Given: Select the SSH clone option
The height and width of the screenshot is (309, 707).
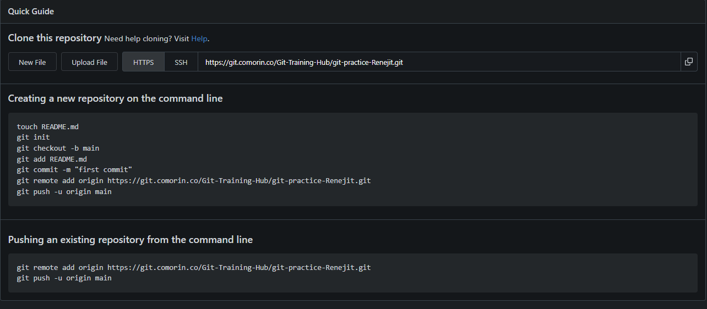Looking at the screenshot, I should click(181, 62).
